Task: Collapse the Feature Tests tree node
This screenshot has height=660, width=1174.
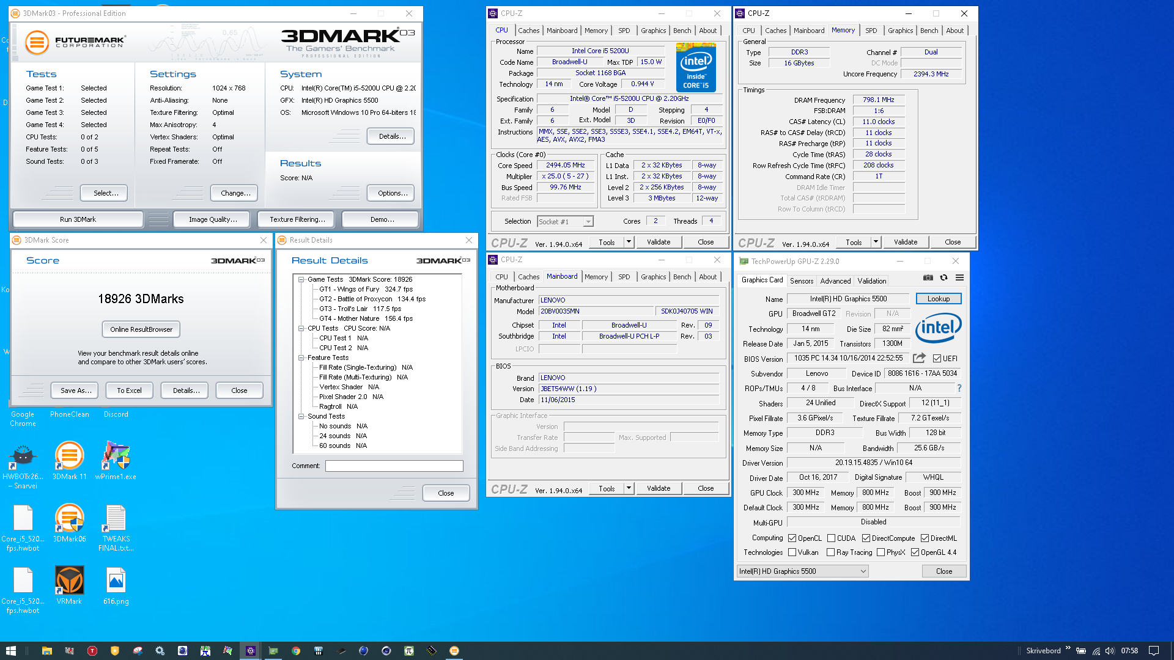Action: tap(301, 358)
